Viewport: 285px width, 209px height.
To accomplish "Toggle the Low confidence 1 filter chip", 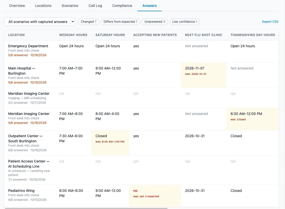I will click(185, 22).
